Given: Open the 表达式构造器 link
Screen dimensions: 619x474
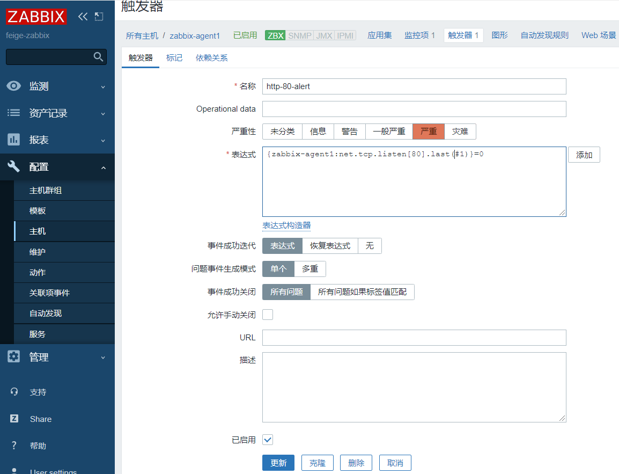Looking at the screenshot, I should pos(286,225).
